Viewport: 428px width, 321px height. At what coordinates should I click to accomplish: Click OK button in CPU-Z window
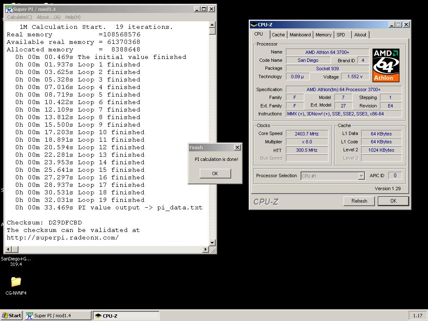[393, 201]
